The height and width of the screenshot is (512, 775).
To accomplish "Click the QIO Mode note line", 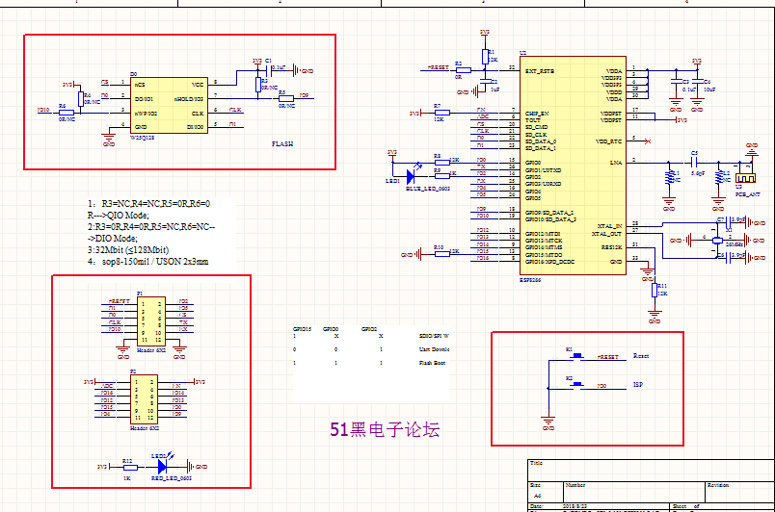I will pos(119,215).
